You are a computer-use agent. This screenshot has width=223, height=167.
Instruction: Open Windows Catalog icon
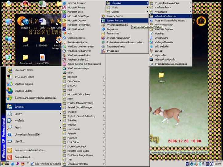click(10, 84)
